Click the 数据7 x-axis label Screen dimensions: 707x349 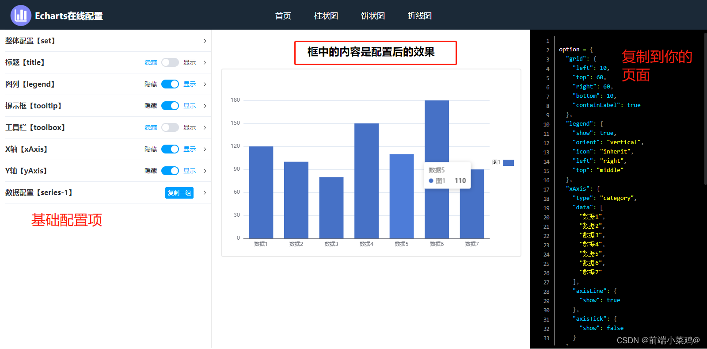point(472,244)
